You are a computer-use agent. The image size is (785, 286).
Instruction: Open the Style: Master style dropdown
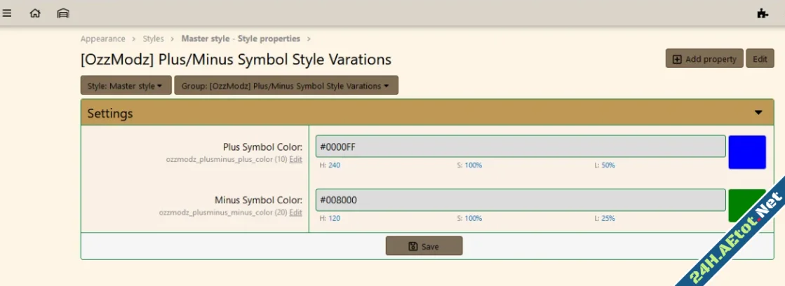126,86
